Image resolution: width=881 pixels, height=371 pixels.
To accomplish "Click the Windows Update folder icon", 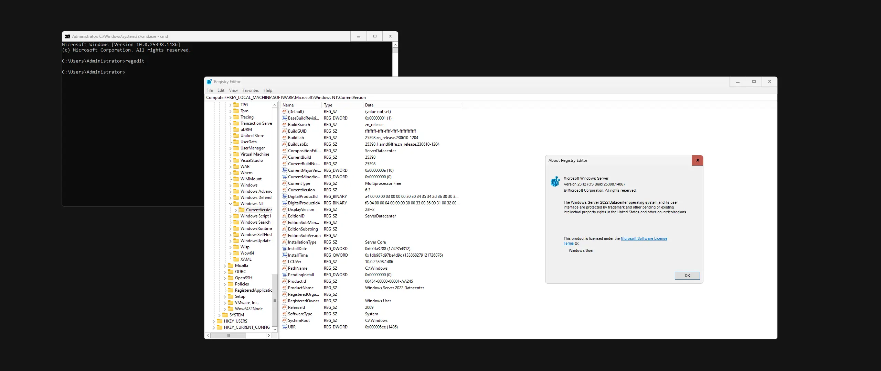I will tap(236, 241).
